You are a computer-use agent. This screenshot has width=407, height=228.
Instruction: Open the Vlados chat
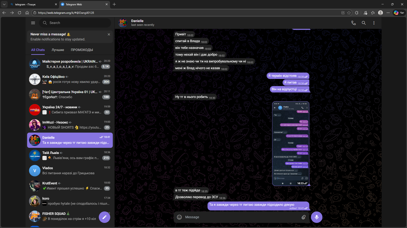(x=70, y=170)
